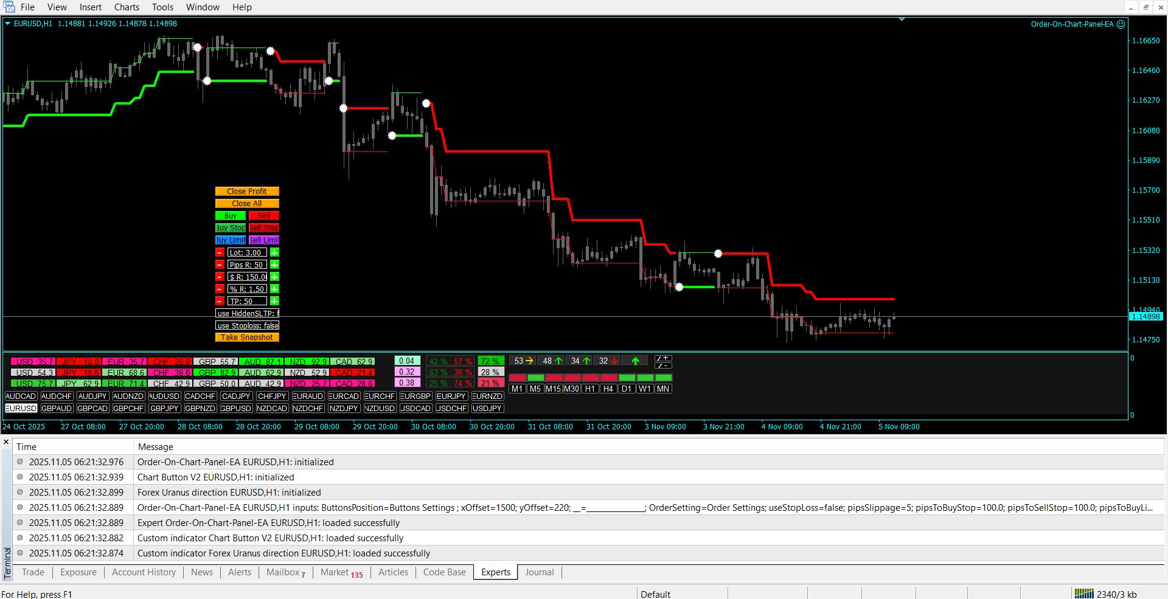Image resolution: width=1168 pixels, height=599 pixels.
Task: Click the Order-On-Chart-Panel-EA smiley icon
Action: tap(1121, 24)
